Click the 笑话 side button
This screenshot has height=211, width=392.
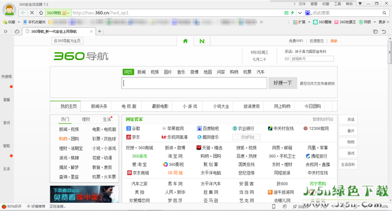tap(348, 120)
